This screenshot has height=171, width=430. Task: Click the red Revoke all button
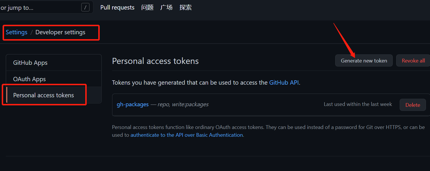[x=413, y=60]
